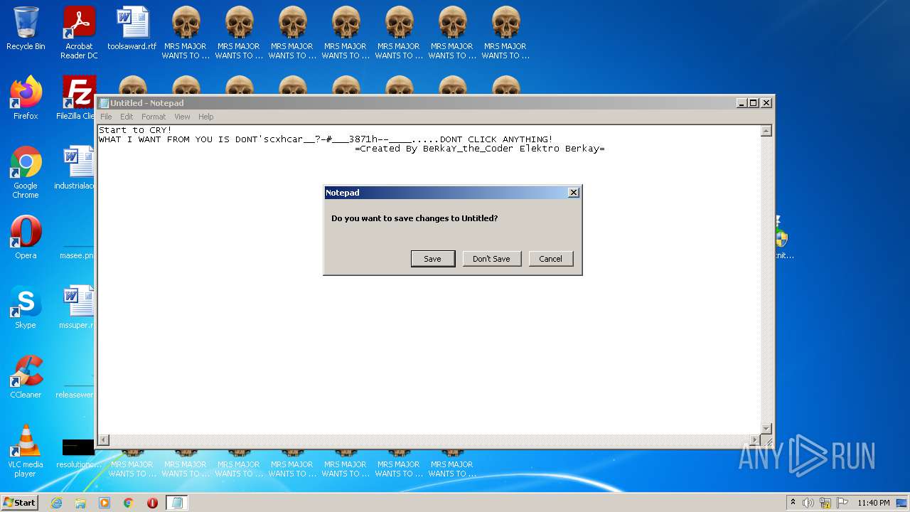Click horizontal scrollbar right arrow
Viewport: 910px width, 512px height.
755,440
